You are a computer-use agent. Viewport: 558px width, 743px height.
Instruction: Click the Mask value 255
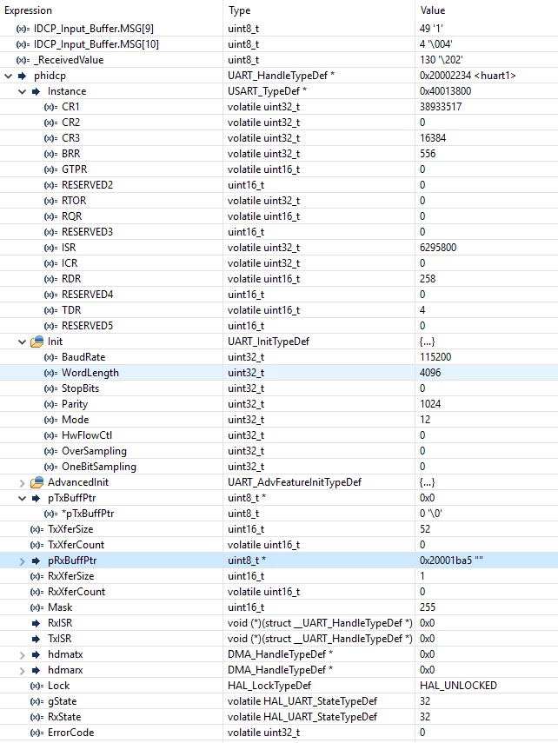click(428, 607)
